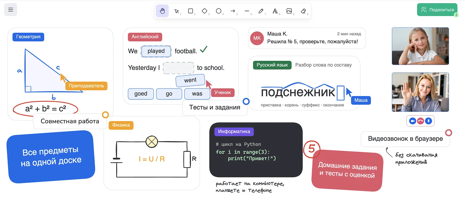Image resolution: width=465 pixels, height=200 pixels.
Task: Click the Информатика subject tag
Action: [x=234, y=132]
